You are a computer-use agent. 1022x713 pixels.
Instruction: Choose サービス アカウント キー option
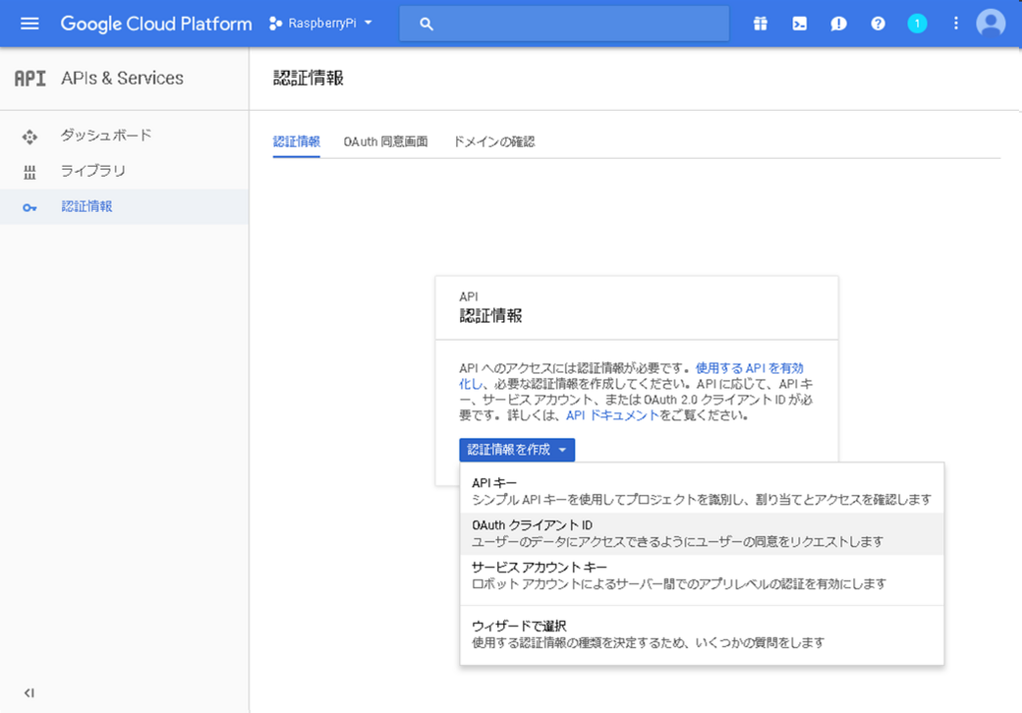(702, 575)
